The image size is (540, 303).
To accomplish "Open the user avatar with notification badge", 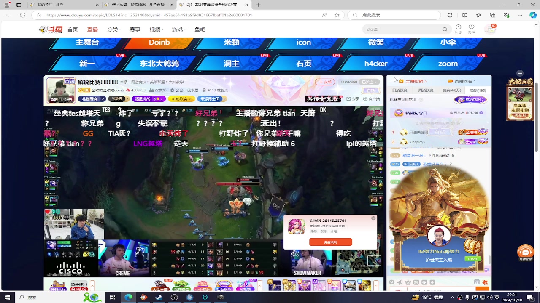I will tap(490, 29).
